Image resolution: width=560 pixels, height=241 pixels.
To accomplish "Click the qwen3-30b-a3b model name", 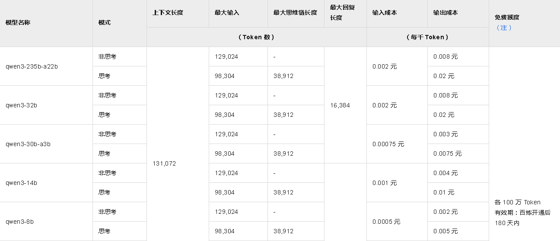I will 28,144.
